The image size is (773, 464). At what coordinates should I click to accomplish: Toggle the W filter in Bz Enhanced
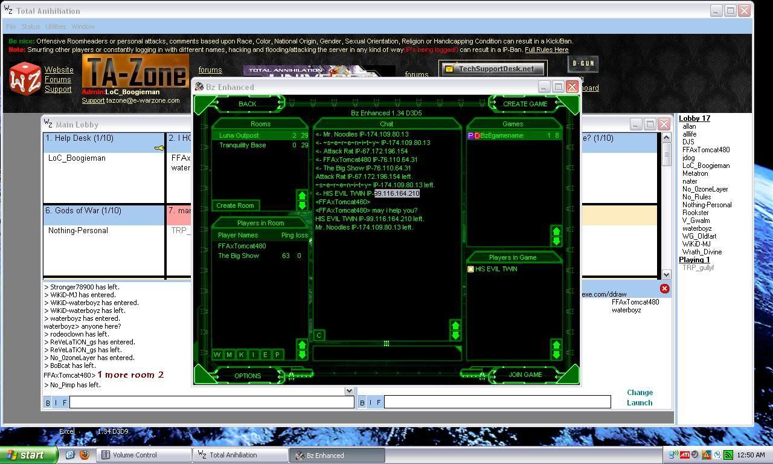point(217,355)
